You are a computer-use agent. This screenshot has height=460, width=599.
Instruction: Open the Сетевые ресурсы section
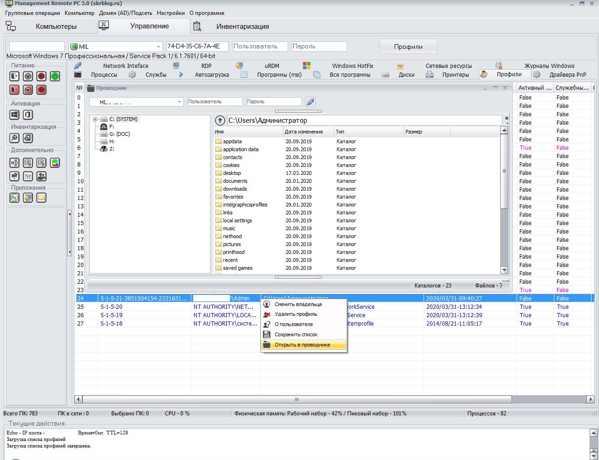(449, 66)
